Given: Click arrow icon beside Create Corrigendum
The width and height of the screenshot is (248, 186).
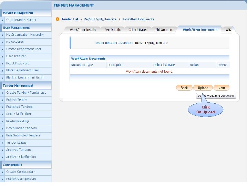Looking at the screenshot, I should (x=2, y=172).
